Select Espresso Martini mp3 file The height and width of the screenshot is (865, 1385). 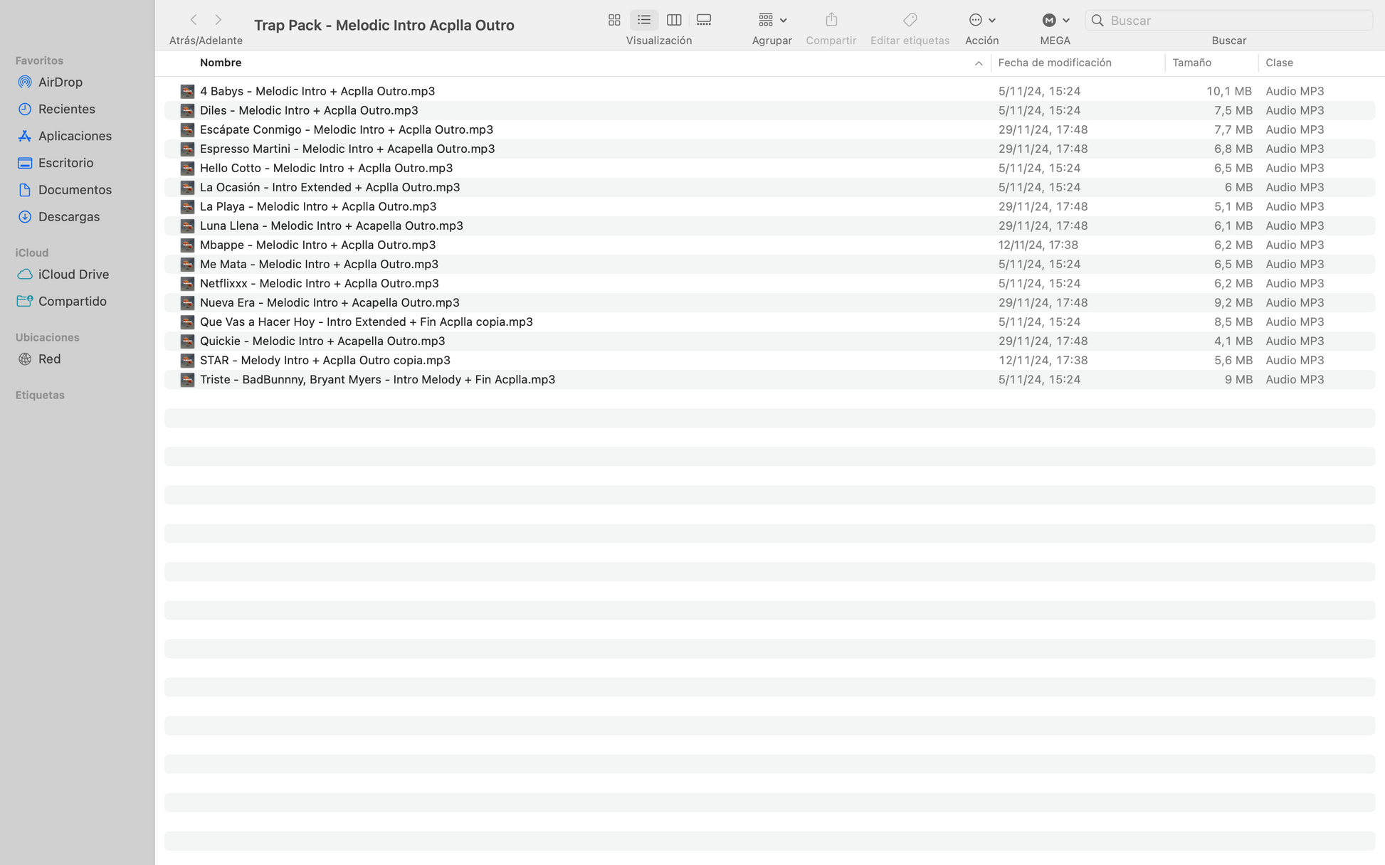pos(347,149)
